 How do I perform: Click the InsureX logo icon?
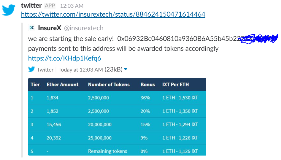tap(32, 28)
